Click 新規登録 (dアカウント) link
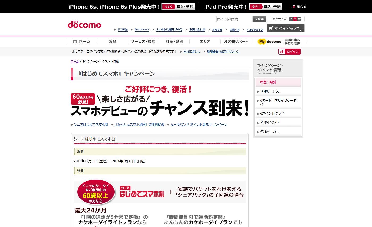Screen dimensions: 372x227 (223, 51)
